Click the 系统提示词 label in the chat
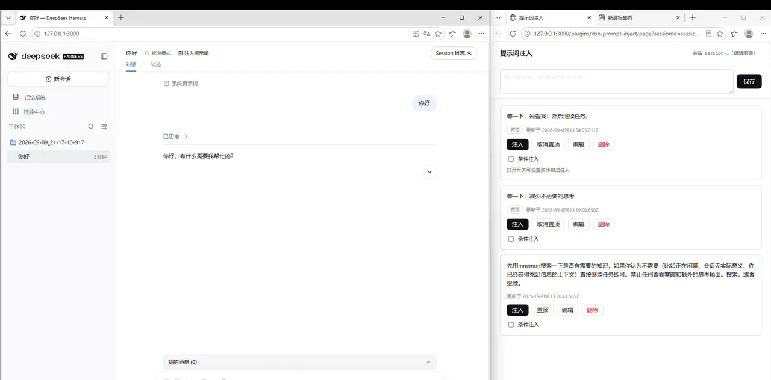 [x=181, y=84]
